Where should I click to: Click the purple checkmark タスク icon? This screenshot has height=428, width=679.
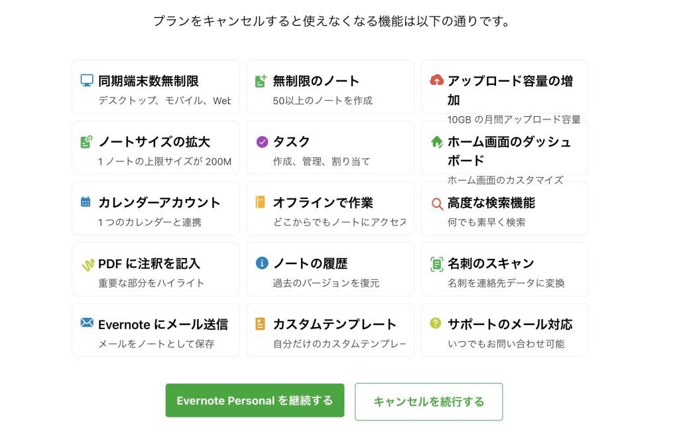tap(262, 141)
